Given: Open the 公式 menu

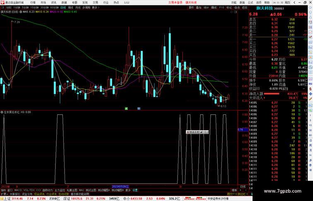Looking at the screenshot, I should pos(250,2).
